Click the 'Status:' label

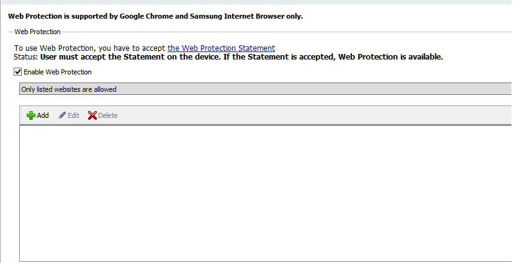(26, 57)
